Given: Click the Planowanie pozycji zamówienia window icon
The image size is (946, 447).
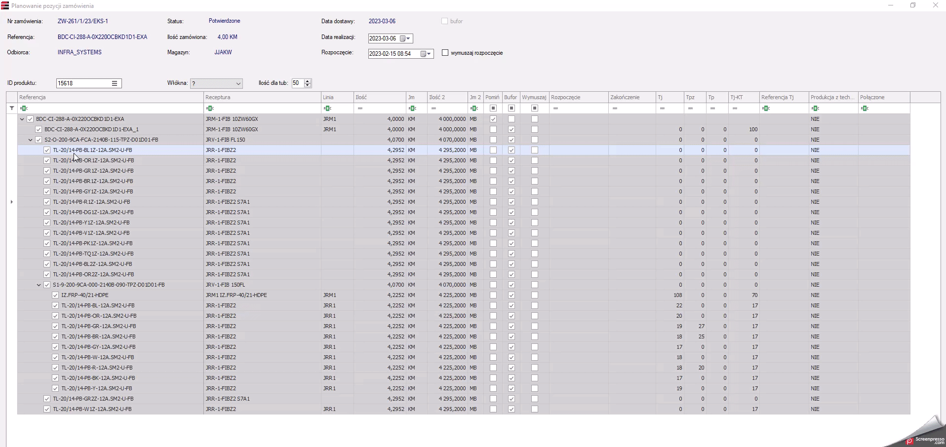Looking at the screenshot, I should [5, 5].
